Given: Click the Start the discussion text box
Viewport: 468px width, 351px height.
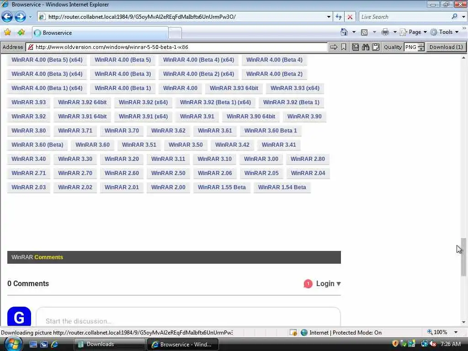Looking at the screenshot, I should (x=188, y=317).
